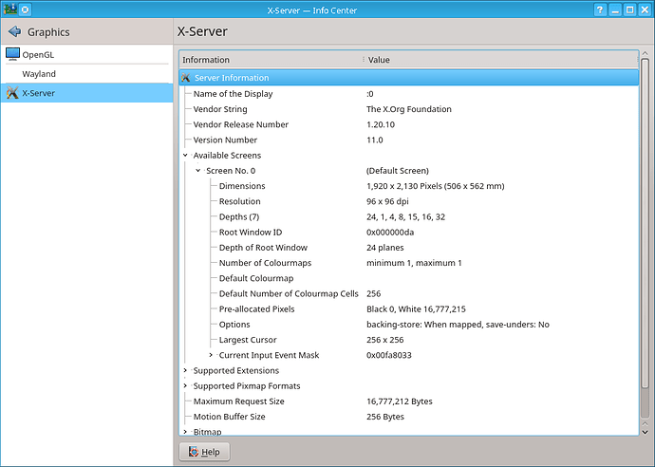Click the X-Server sidebar X icon
This screenshot has height=467, width=655.
click(12, 93)
